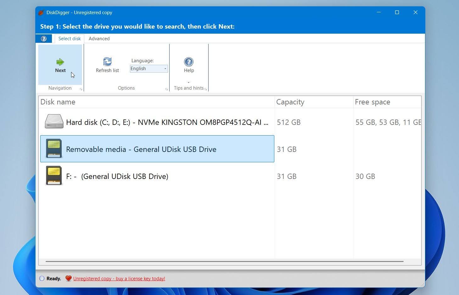Screen dimensions: 459x295
Task: Click the Ready. status text
Action: tap(54, 279)
